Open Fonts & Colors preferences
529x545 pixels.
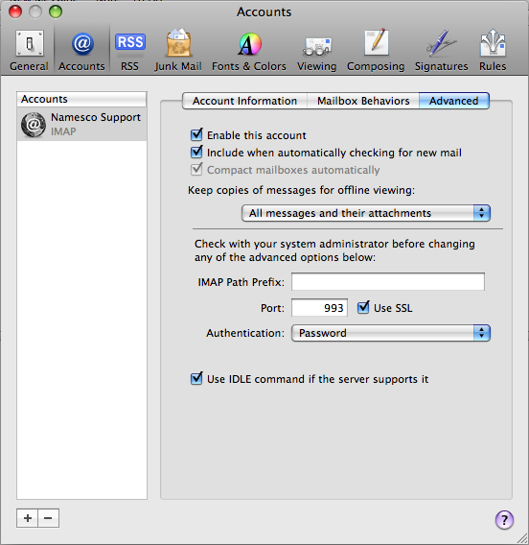coord(249,50)
